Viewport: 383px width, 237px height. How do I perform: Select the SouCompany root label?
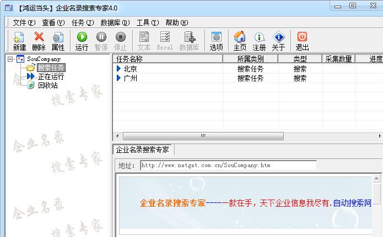click(44, 59)
